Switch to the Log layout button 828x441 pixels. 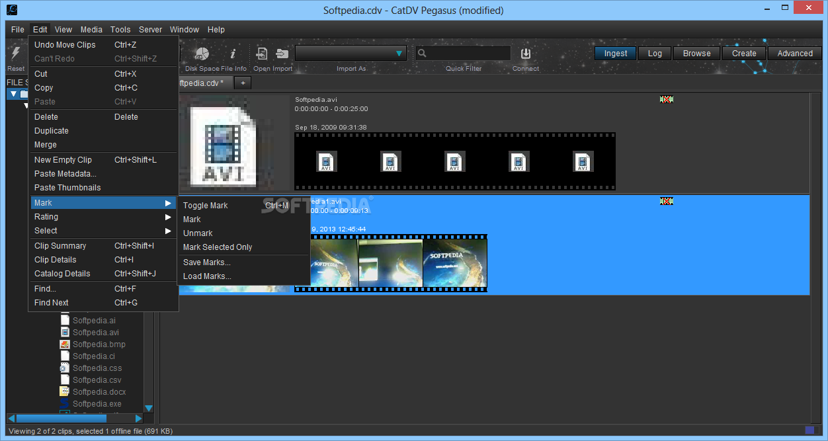click(655, 54)
